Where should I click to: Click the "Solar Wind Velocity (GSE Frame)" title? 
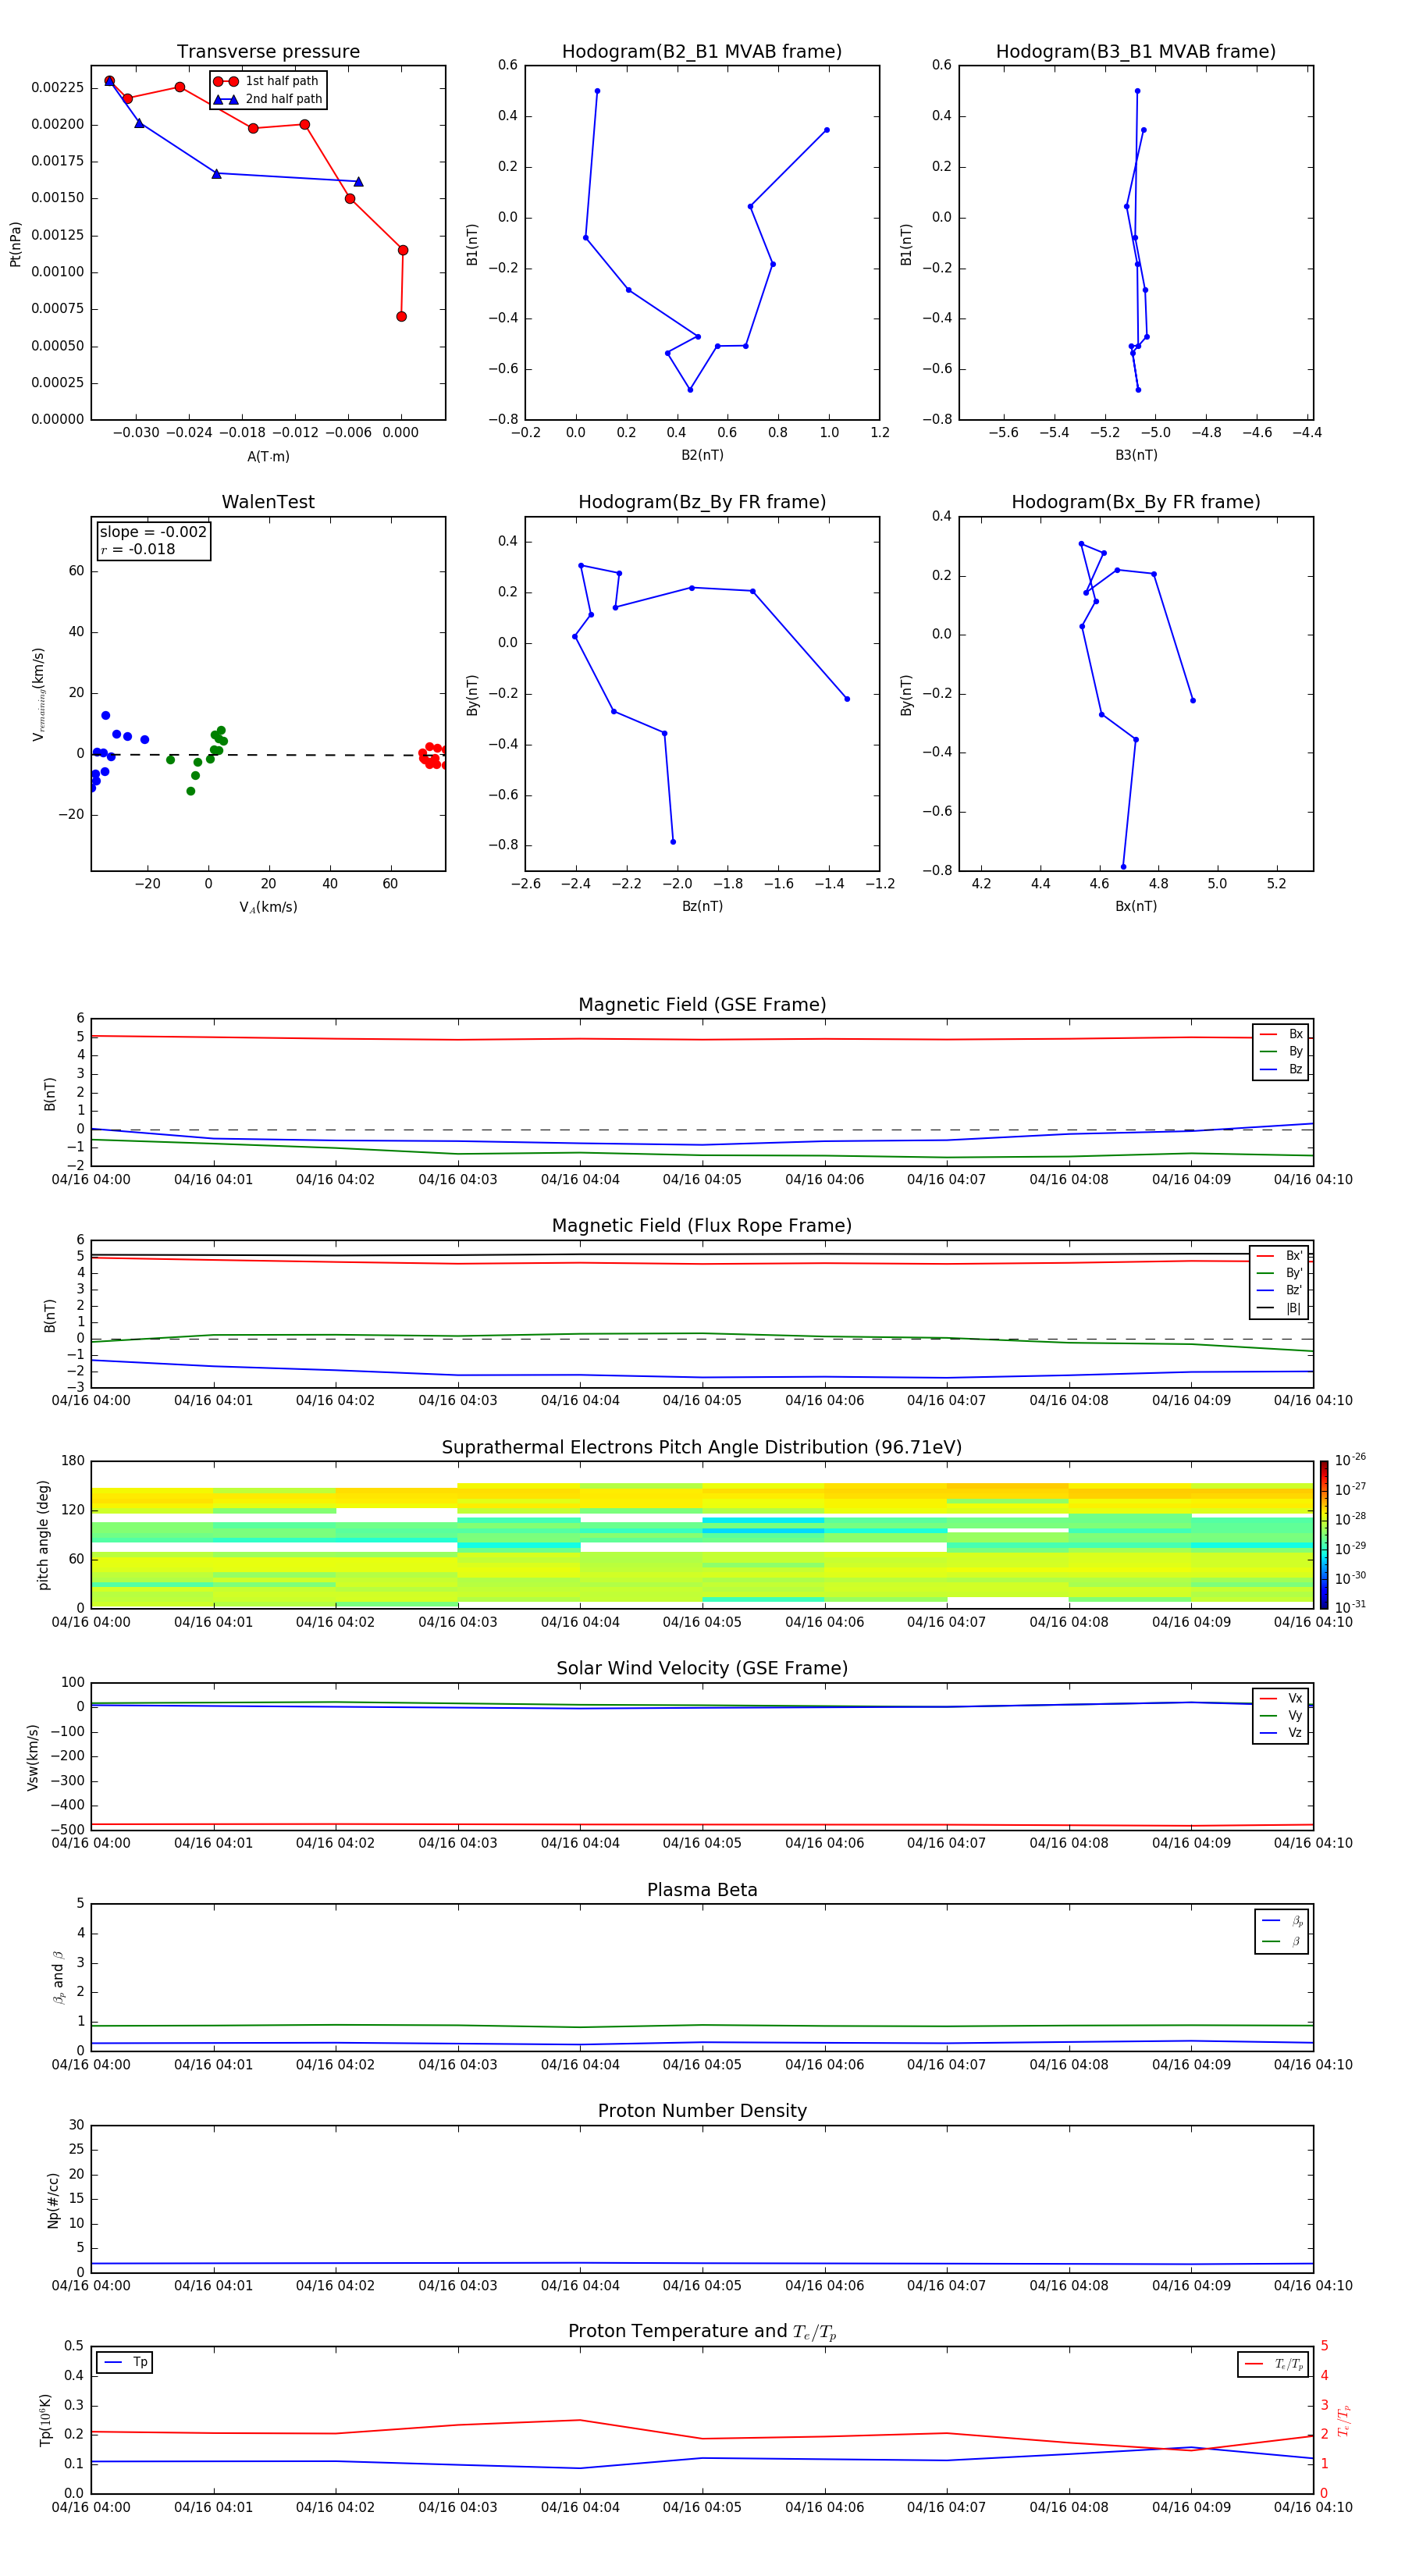702,1668
